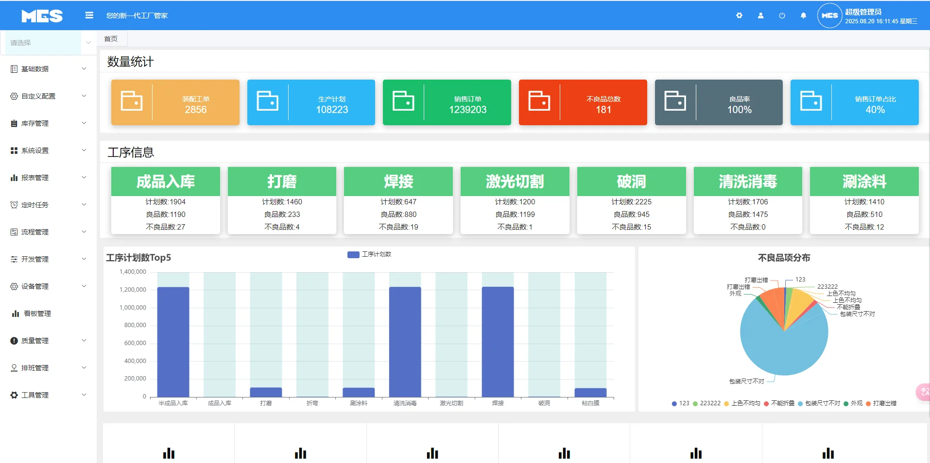Click 不良品数:19 in the 焊接 card
The height and width of the screenshot is (463, 930).
(398, 227)
